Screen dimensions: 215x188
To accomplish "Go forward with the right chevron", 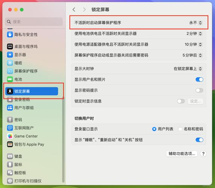I will point(84,9).
